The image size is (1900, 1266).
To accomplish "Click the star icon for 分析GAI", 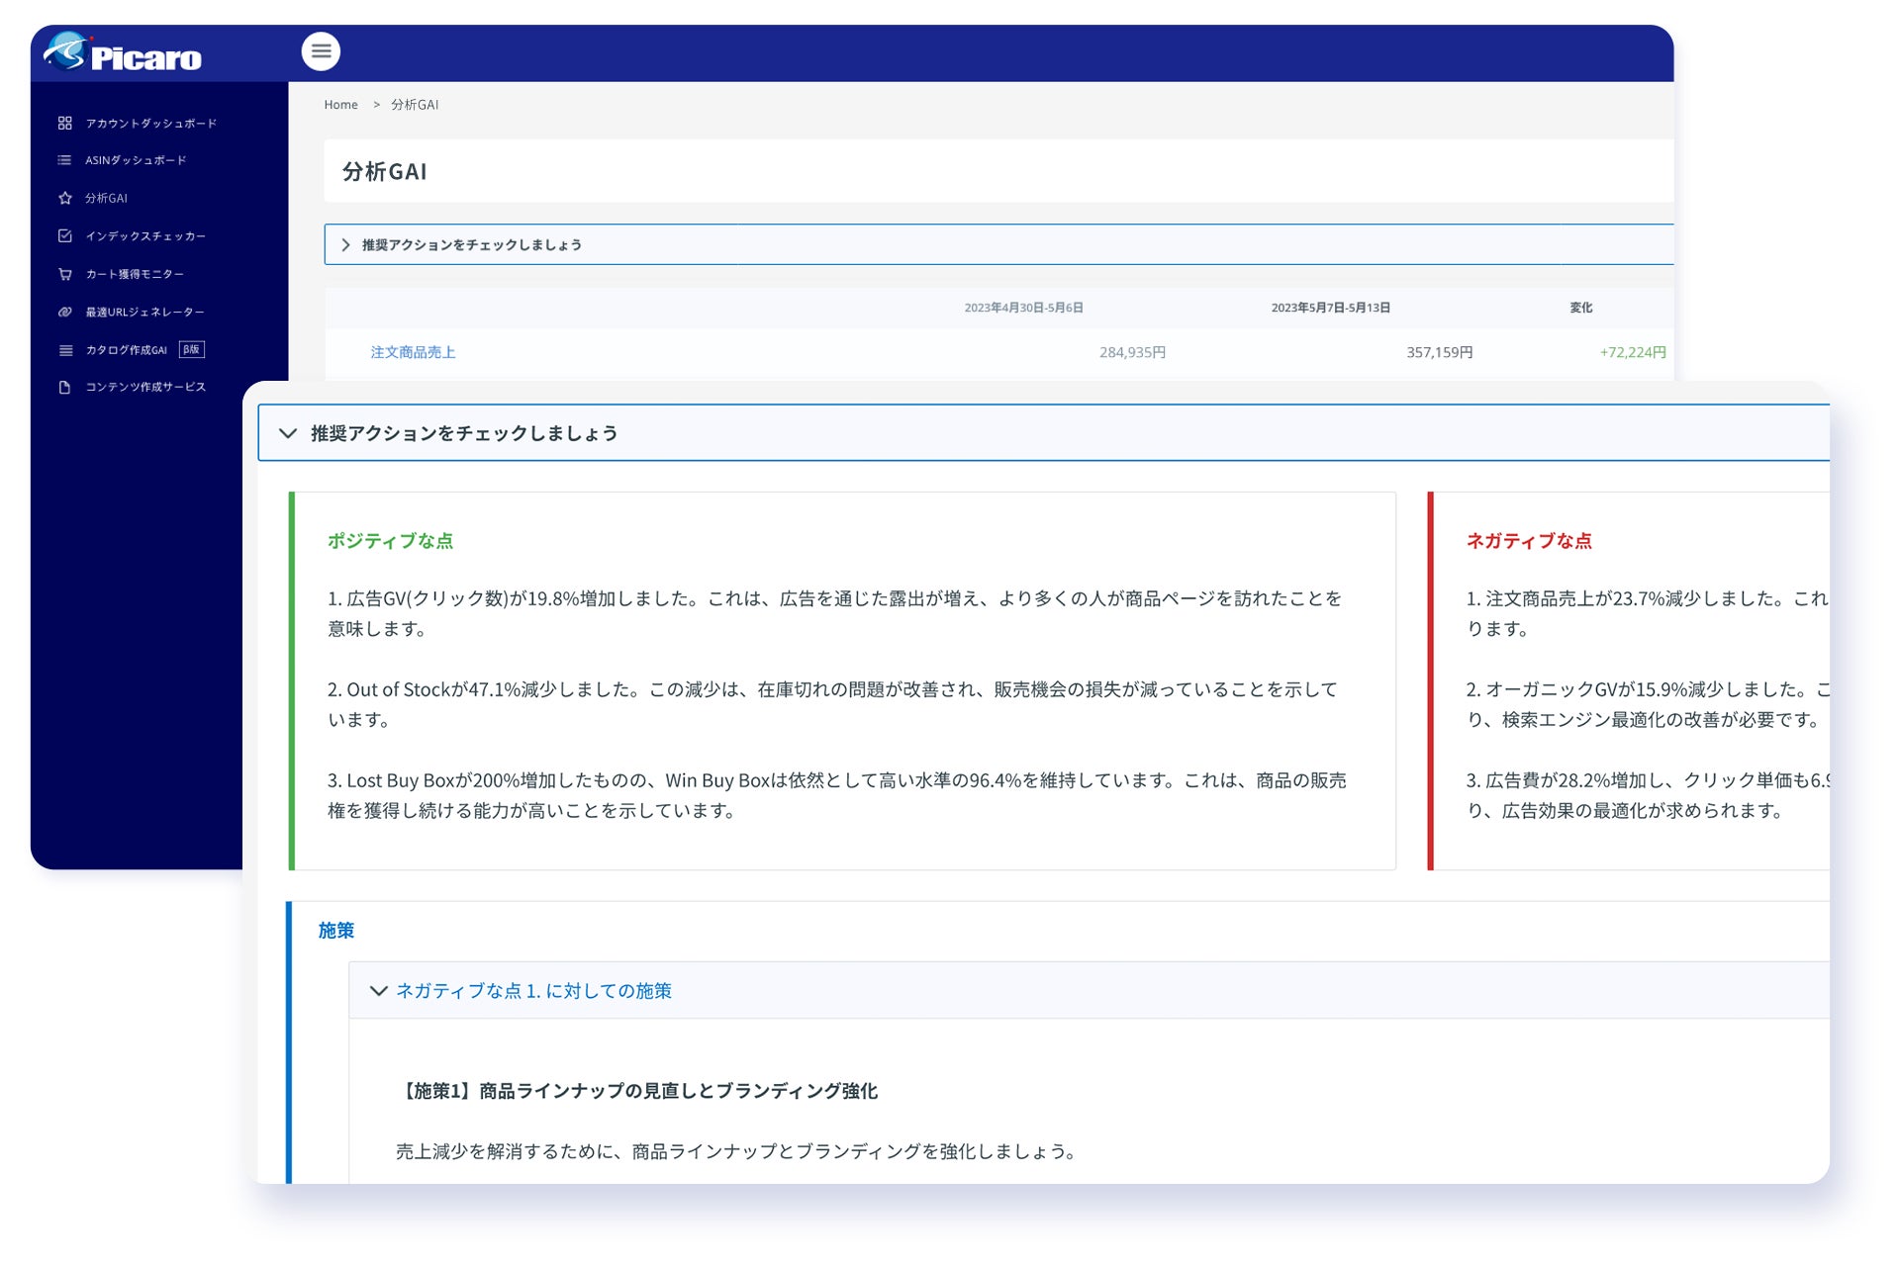I will [x=65, y=199].
